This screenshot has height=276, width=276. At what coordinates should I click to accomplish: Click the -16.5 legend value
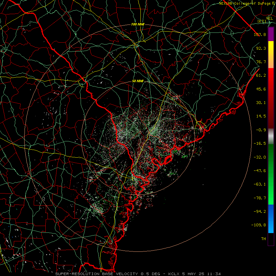[x=260, y=144]
